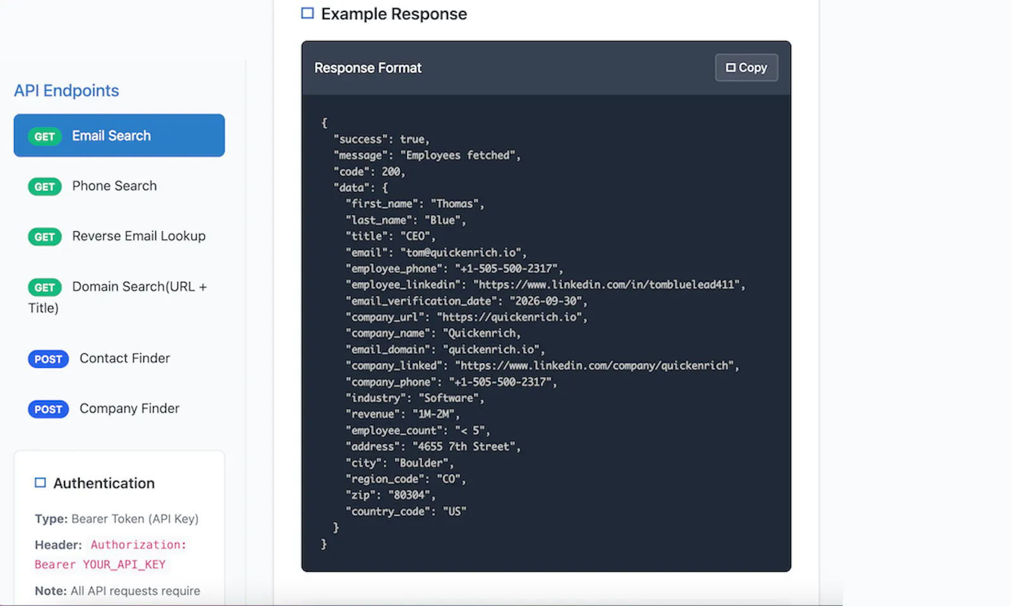Click the Bearer YOUR_API_KEY code text
Image resolution: width=1011 pixels, height=606 pixels.
tap(100, 565)
